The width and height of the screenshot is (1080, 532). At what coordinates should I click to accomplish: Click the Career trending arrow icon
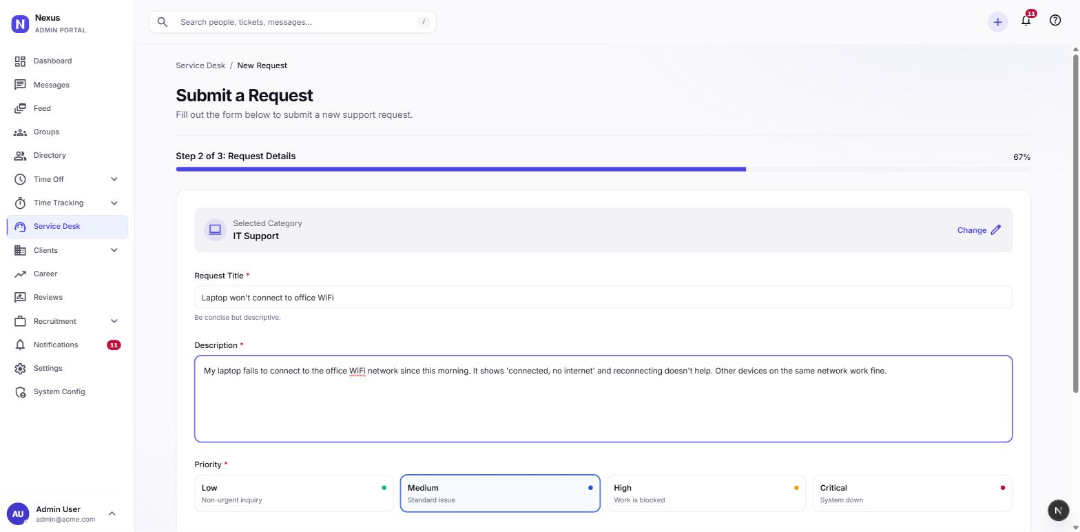20,274
